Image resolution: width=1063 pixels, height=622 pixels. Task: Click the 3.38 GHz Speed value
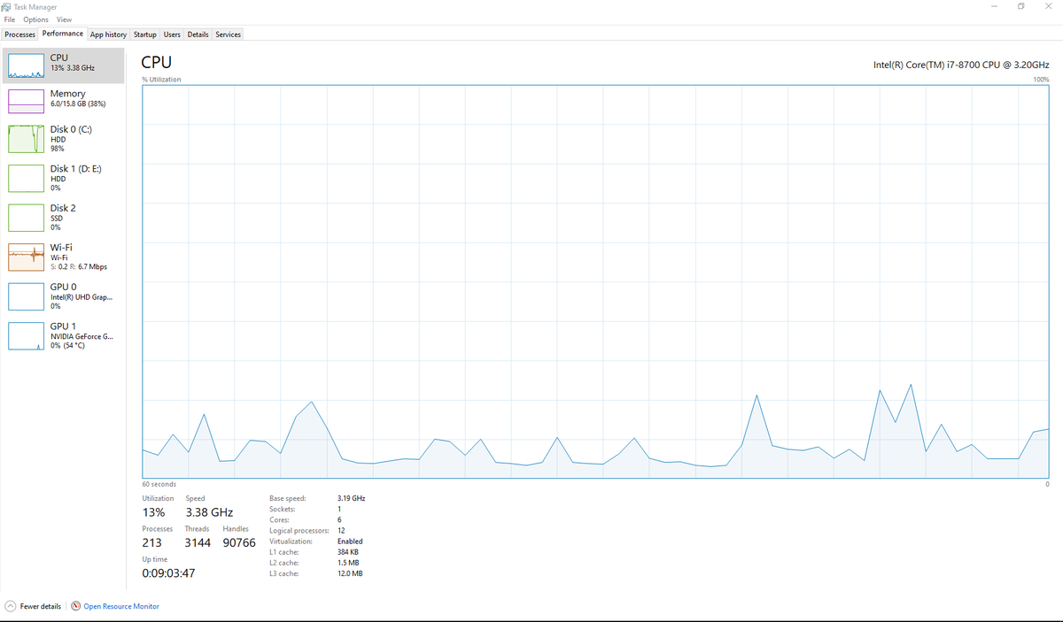tap(209, 512)
